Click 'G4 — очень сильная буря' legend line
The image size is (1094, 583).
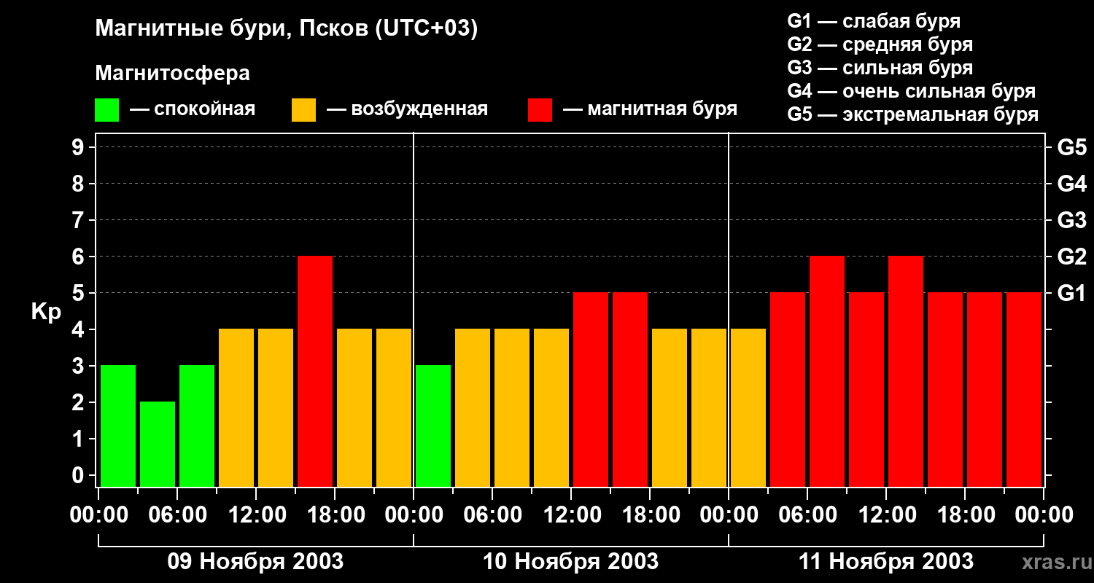tap(911, 91)
